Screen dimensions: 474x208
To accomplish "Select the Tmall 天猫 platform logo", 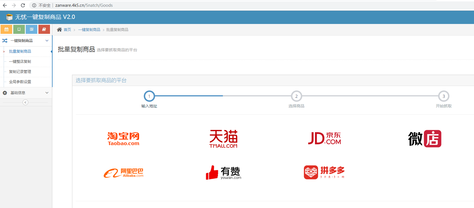I will click(223, 139).
